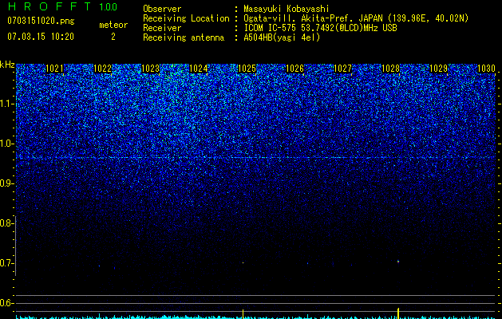The width and height of the screenshot is (502, 319).
Task: Click the 1027 time marker
Action: [342, 69]
